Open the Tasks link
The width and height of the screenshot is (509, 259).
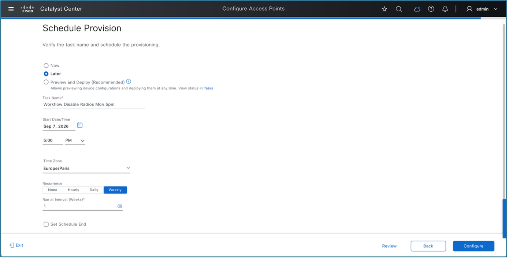(208, 88)
